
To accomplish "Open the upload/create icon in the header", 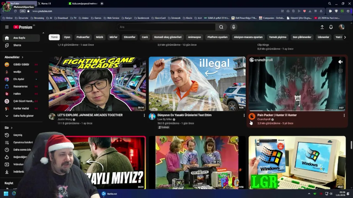I will tap(322, 27).
